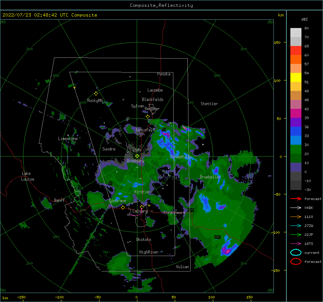
Task: Click the Lacombe city label
Action: click(155, 90)
